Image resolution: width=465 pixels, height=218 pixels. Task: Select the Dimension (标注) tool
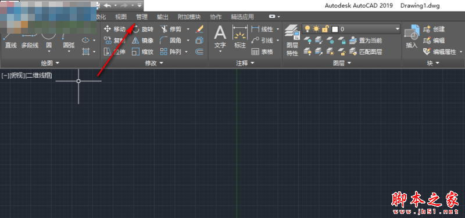coord(240,37)
